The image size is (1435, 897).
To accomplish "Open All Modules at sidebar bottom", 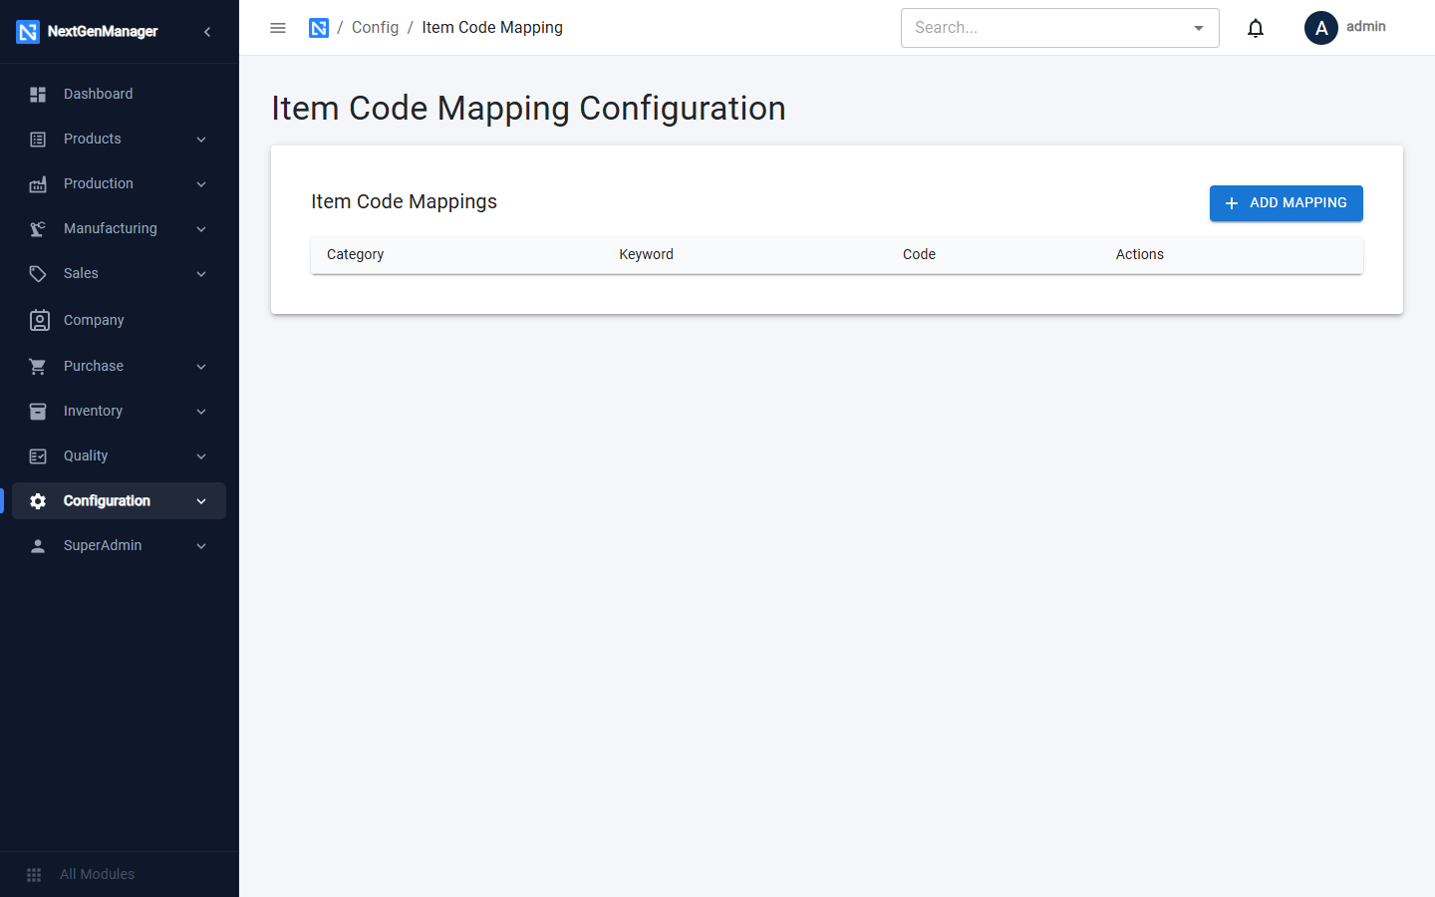I will 120,874.
